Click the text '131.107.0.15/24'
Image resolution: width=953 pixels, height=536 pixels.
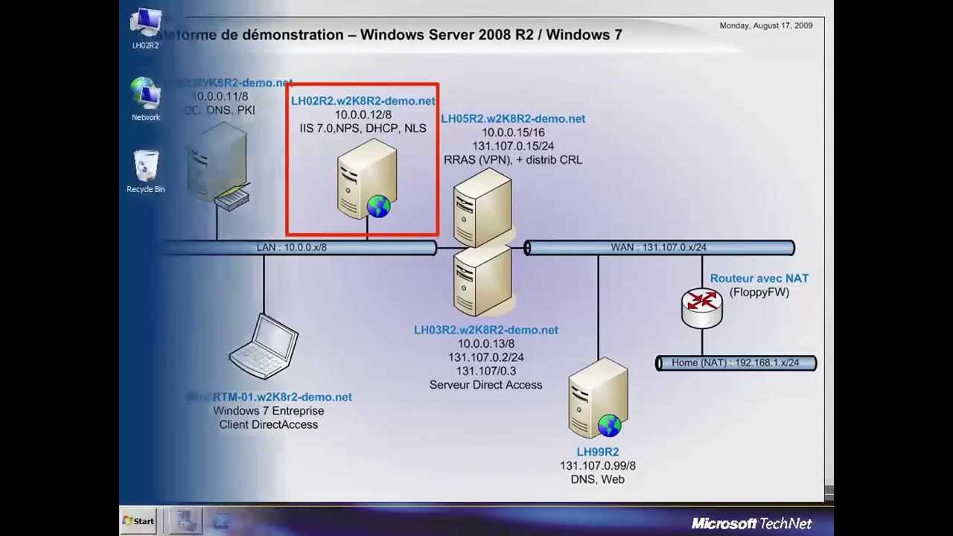pos(513,146)
